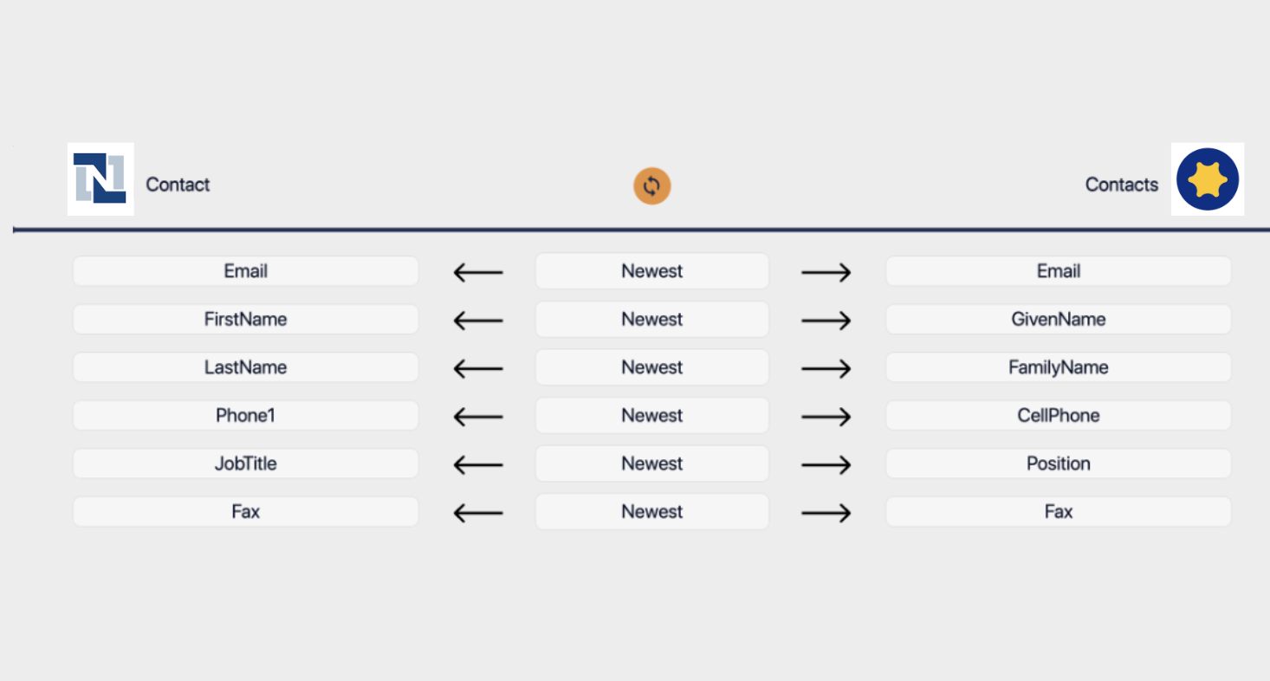
Task: Click the yellow gear logo beside Contacts
Action: 1208,179
